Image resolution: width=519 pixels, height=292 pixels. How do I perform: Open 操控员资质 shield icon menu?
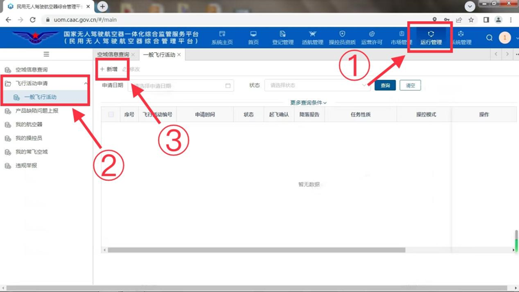342,38
